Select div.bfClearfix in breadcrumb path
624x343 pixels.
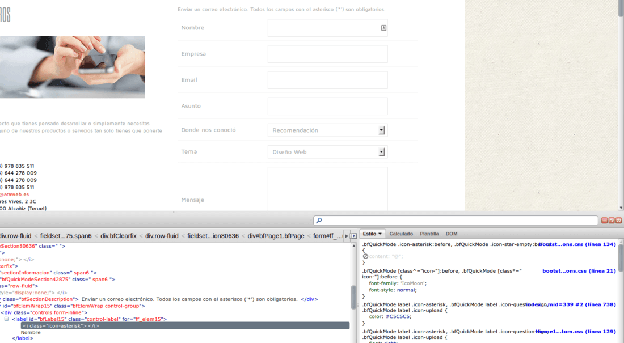[x=119, y=236]
